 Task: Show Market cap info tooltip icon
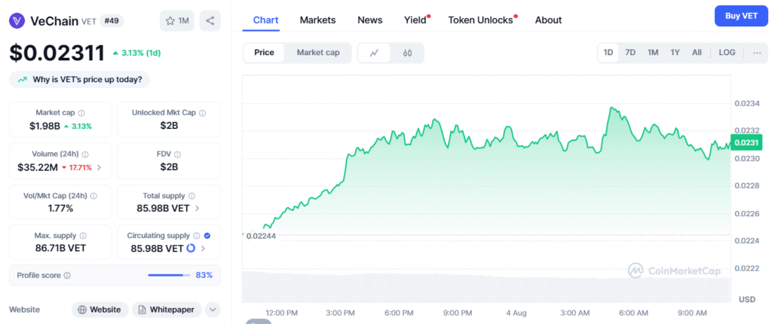pyautogui.click(x=81, y=113)
